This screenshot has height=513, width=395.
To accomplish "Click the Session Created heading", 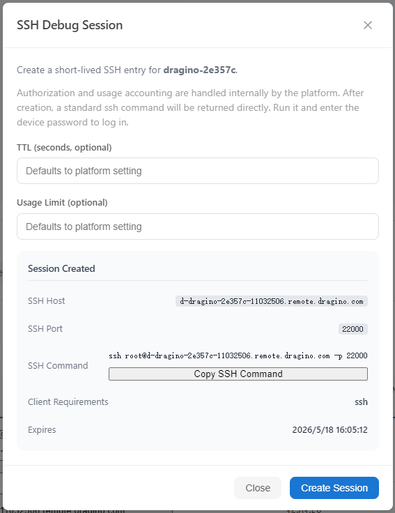I will (x=61, y=268).
